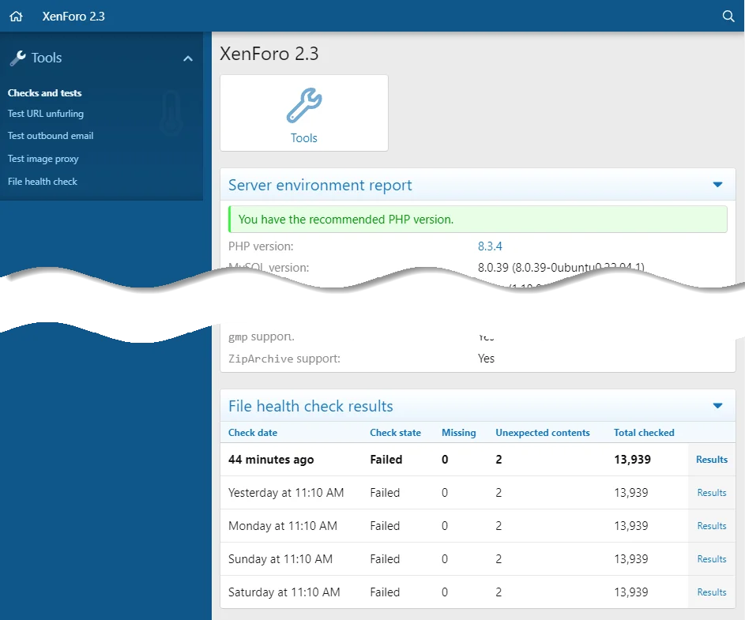
Task: Open Checks and tests in sidebar
Action: coord(45,93)
